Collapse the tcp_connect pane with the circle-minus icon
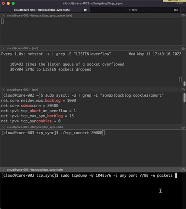The image size is (186, 209). 183,127
